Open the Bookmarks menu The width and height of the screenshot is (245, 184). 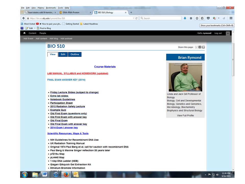pyautogui.click(x=51, y=8)
